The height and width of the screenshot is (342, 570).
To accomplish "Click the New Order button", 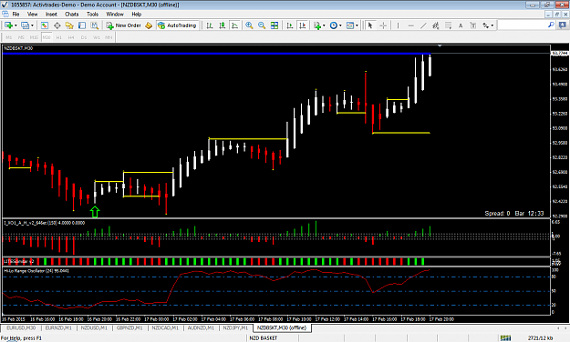I will pyautogui.click(x=124, y=25).
